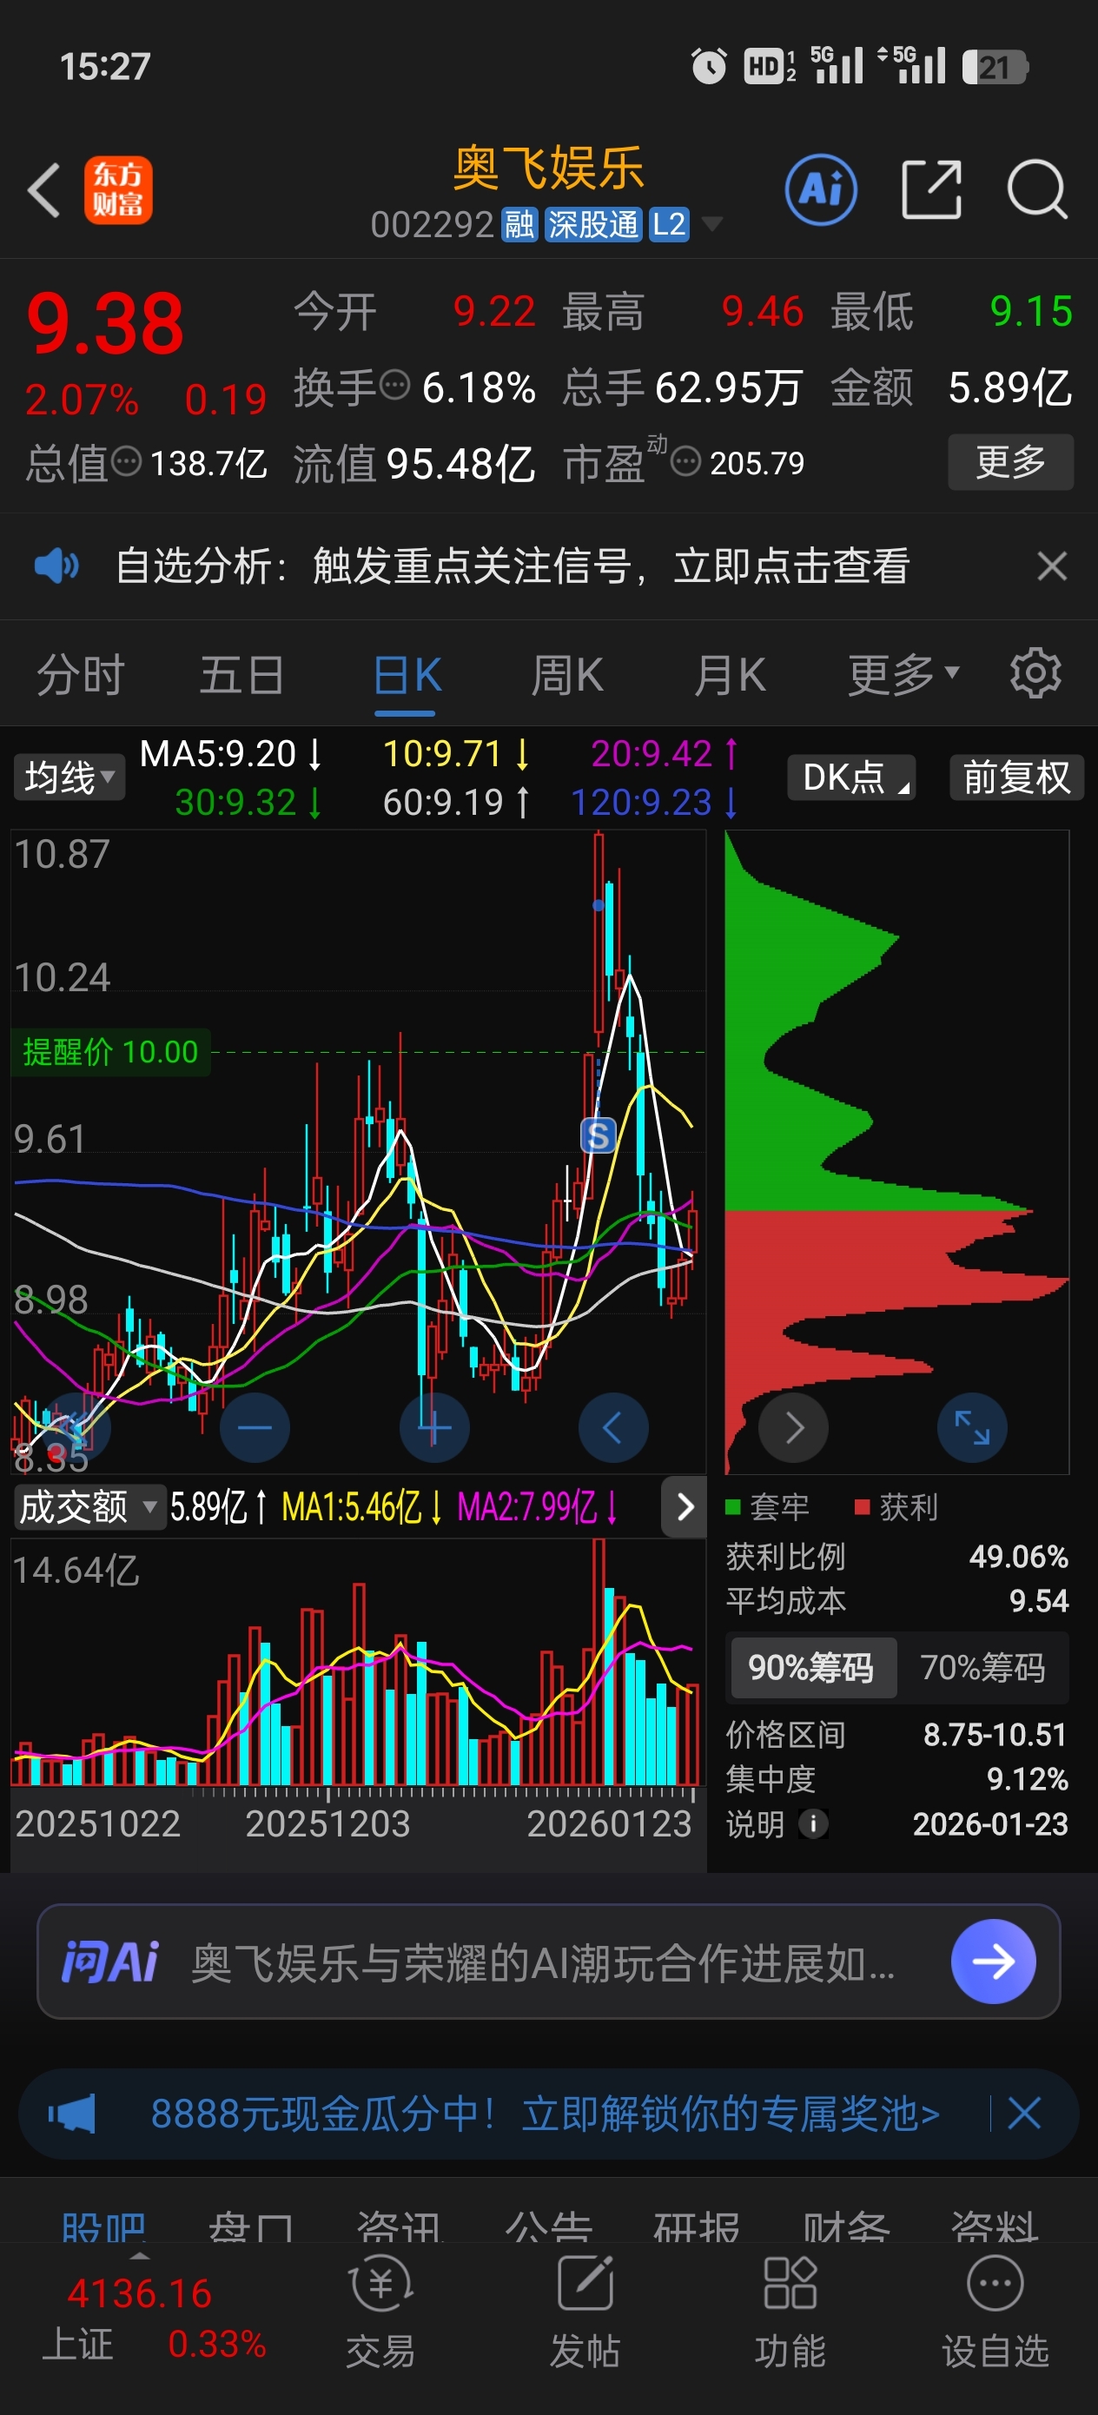Tap the white chevron next to MA2
Viewport: 1098px width, 2415px height.
685,1506
